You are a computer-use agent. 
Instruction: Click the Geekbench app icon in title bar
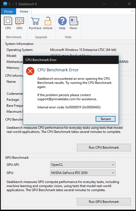pos(5,4)
